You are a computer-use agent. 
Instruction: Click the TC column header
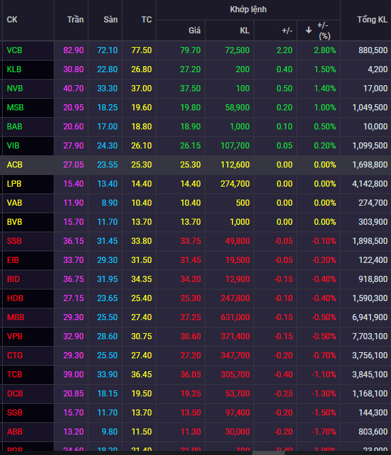146,20
